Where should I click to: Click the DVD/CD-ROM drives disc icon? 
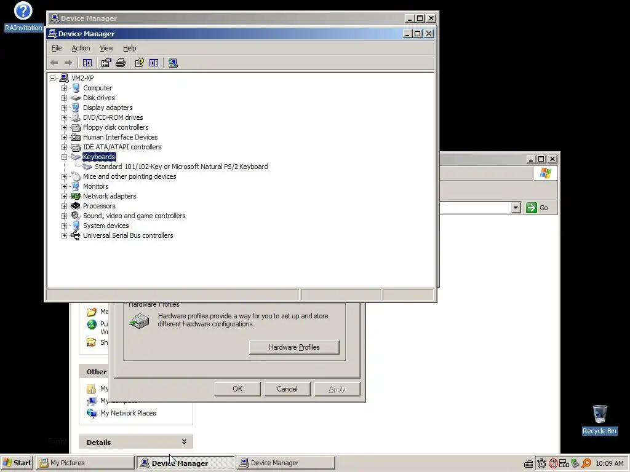(76, 117)
